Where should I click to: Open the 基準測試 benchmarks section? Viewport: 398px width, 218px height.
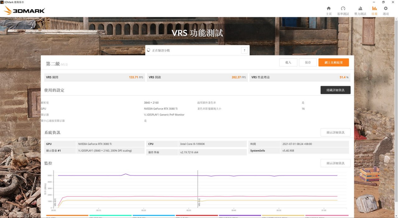pyautogui.click(x=343, y=11)
